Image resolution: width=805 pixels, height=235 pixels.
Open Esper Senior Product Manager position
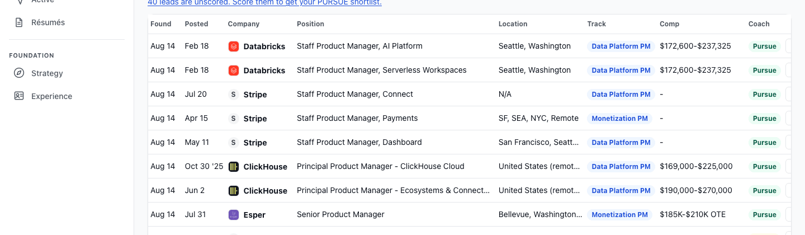(340, 214)
